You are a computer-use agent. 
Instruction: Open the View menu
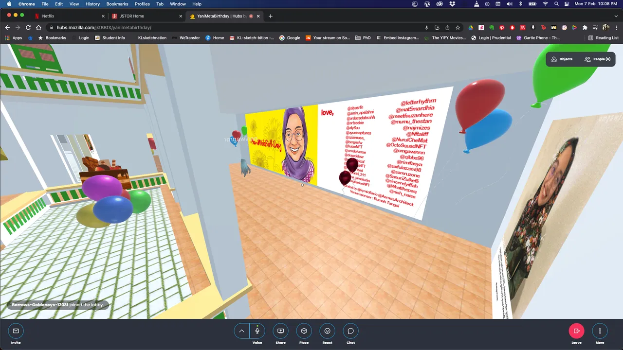(x=74, y=4)
